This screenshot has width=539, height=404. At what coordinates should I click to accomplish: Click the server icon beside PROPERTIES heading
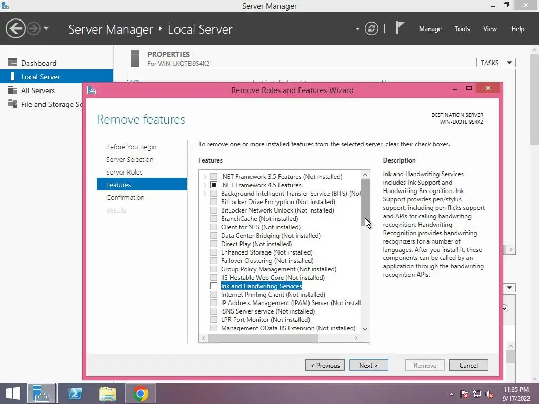coord(135,58)
